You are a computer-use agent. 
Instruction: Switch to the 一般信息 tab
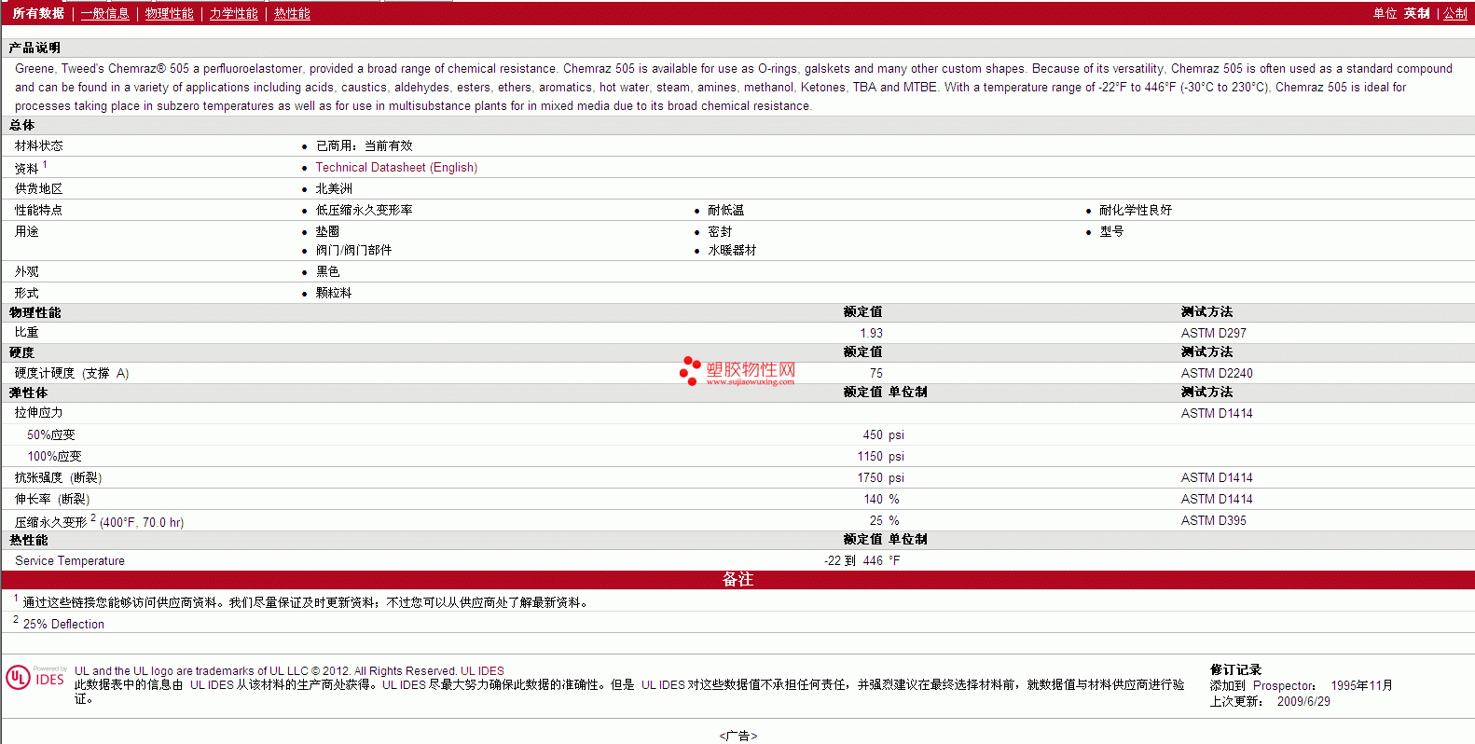[x=105, y=13]
